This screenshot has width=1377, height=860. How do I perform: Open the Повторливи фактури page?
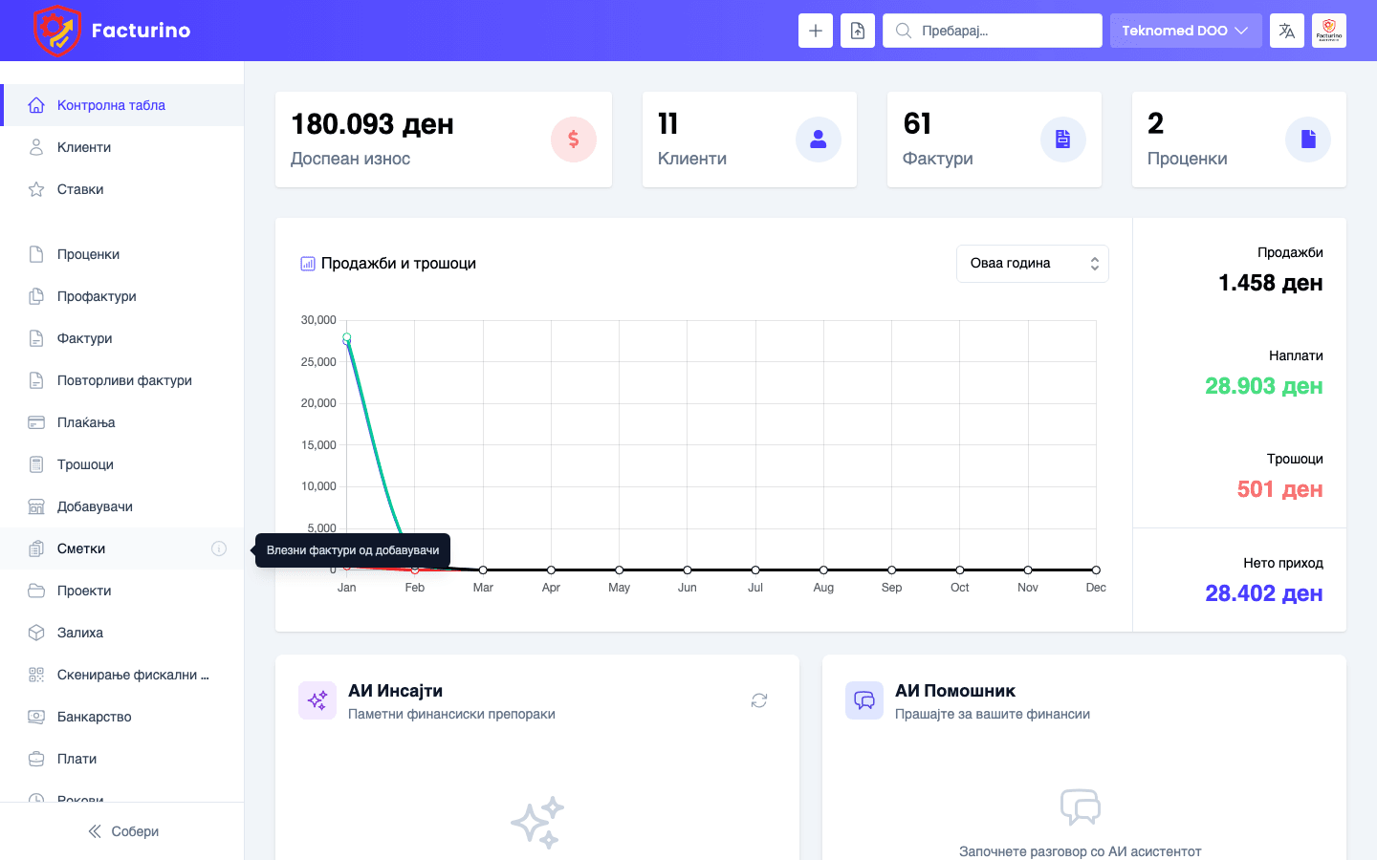(x=124, y=380)
